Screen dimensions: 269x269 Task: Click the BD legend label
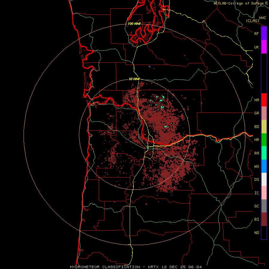257,127
